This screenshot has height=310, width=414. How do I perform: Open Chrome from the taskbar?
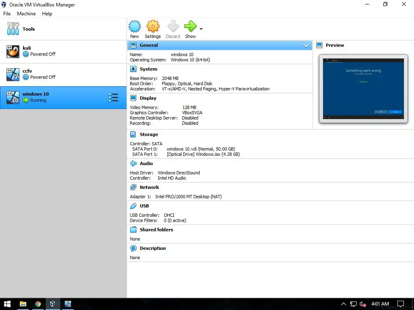38,304
